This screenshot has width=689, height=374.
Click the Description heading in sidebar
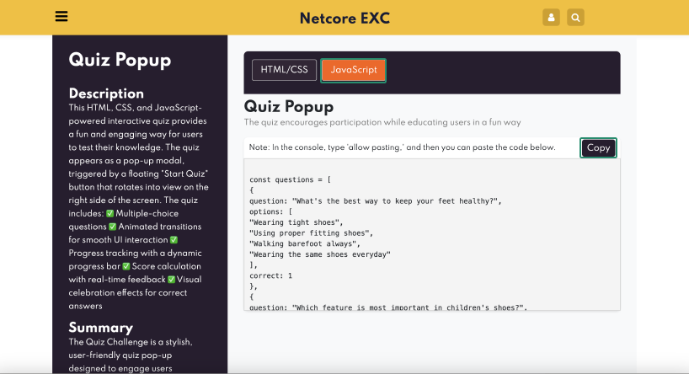pyautogui.click(x=106, y=93)
